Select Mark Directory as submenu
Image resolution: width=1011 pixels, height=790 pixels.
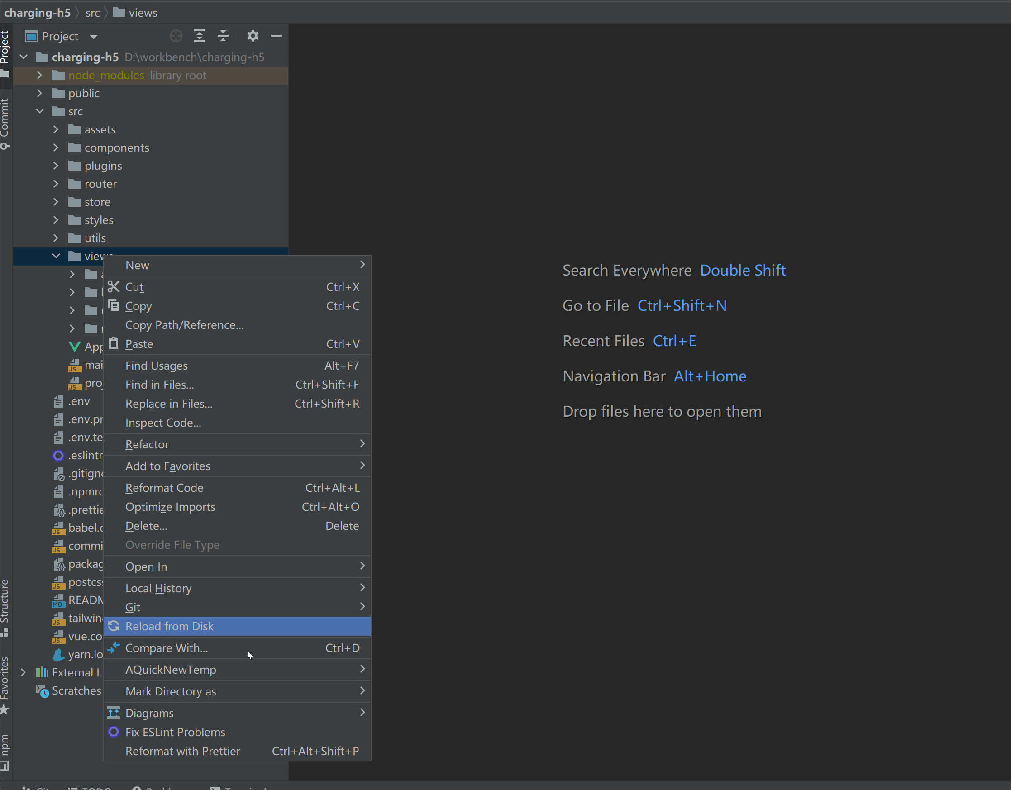pos(237,691)
